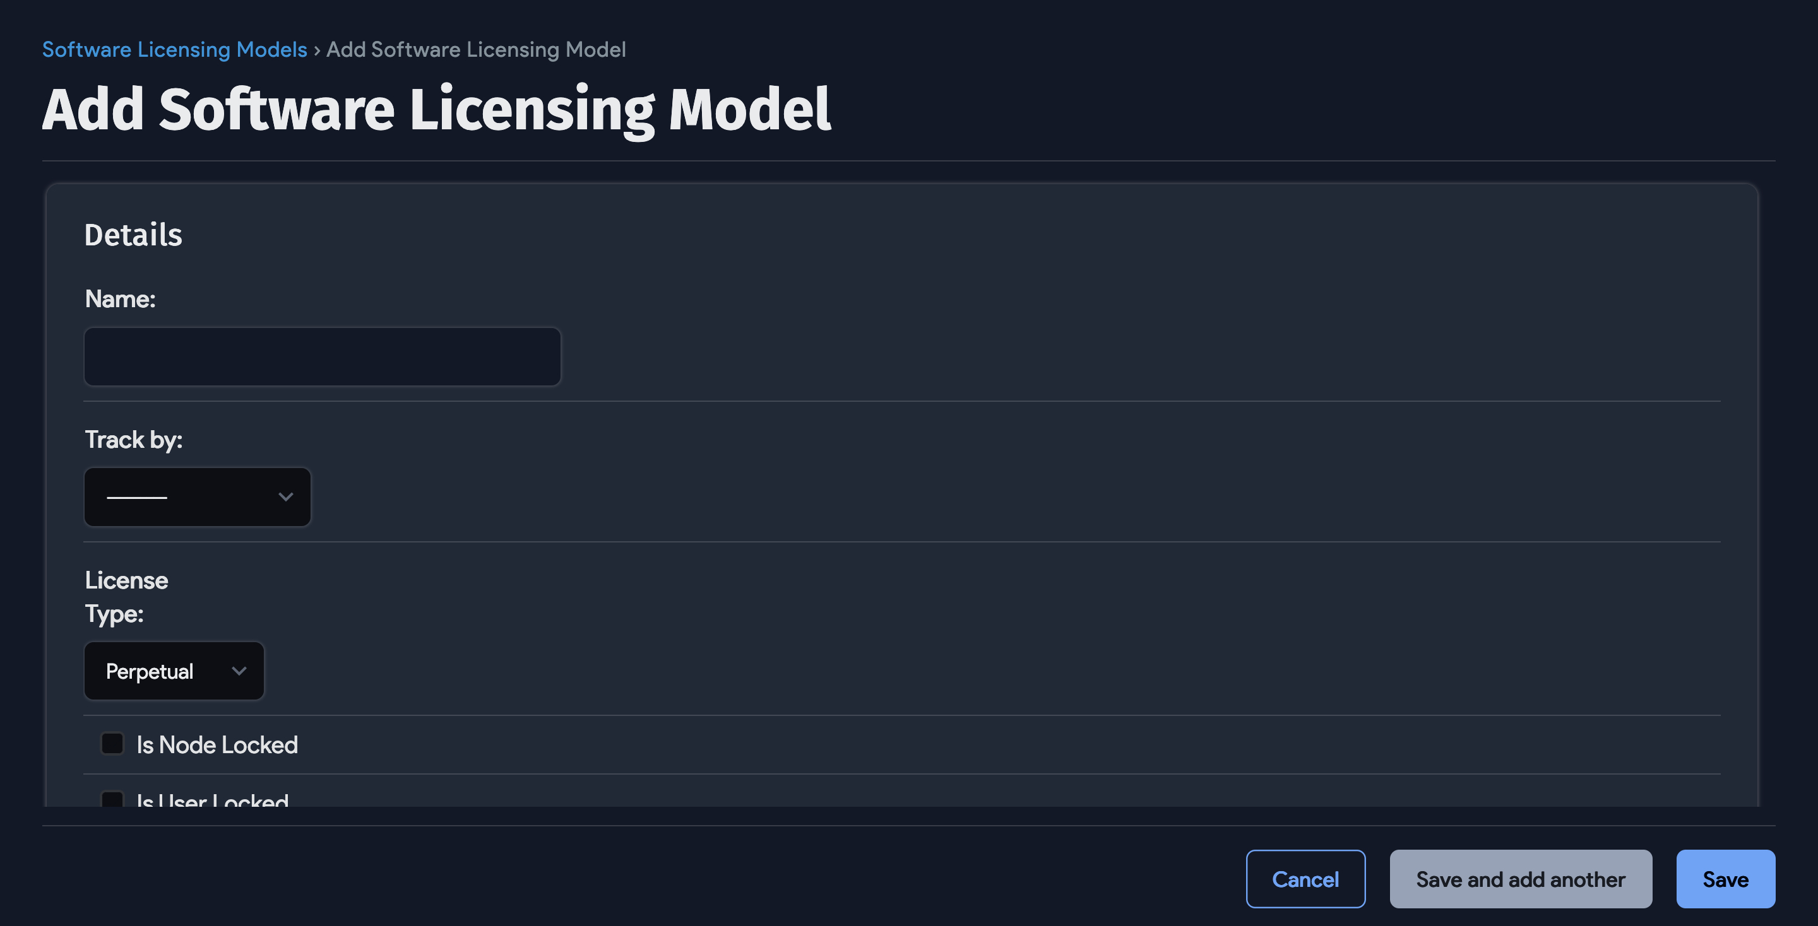The image size is (1818, 926).
Task: Click the blue Save button on the right
Action: pyautogui.click(x=1726, y=879)
